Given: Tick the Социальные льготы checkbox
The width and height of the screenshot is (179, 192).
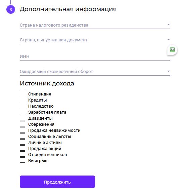Looking at the screenshot, I should point(23,136).
